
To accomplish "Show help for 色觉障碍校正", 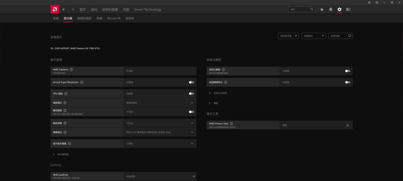I will 225,82.
